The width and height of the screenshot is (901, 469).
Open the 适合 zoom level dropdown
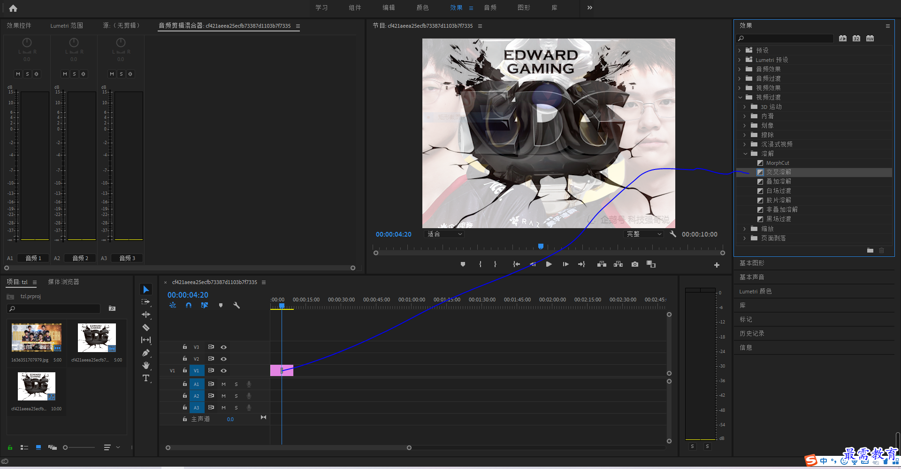(443, 234)
